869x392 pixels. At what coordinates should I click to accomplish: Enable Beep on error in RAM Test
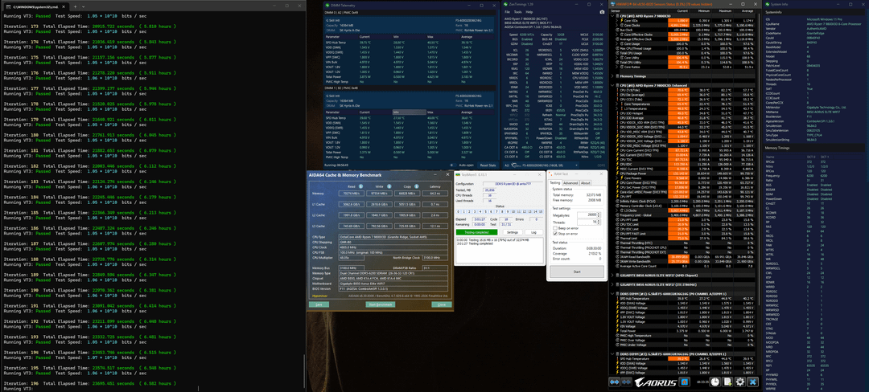pyautogui.click(x=555, y=228)
